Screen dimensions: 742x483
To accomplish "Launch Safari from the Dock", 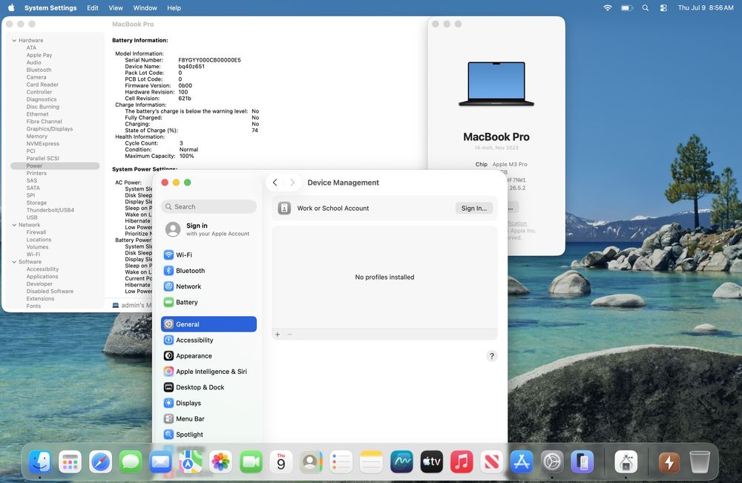I will coord(100,461).
